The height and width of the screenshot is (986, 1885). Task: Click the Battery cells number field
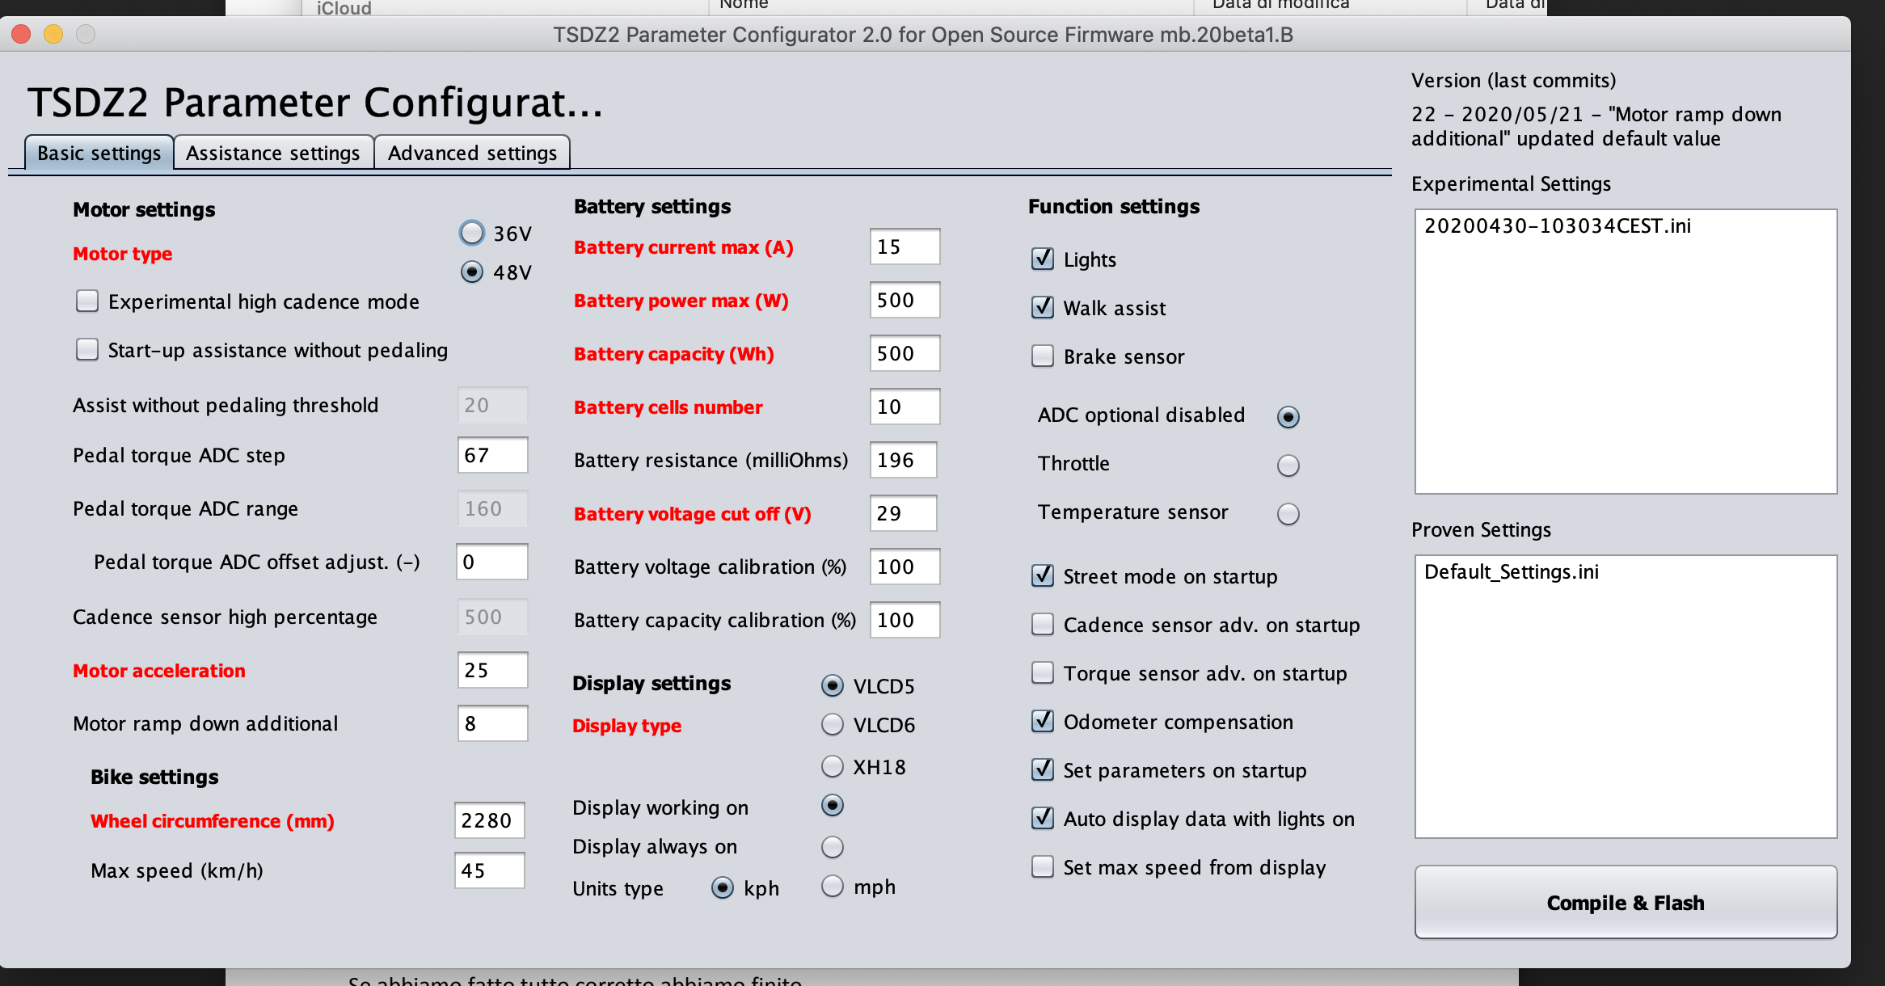tap(905, 407)
